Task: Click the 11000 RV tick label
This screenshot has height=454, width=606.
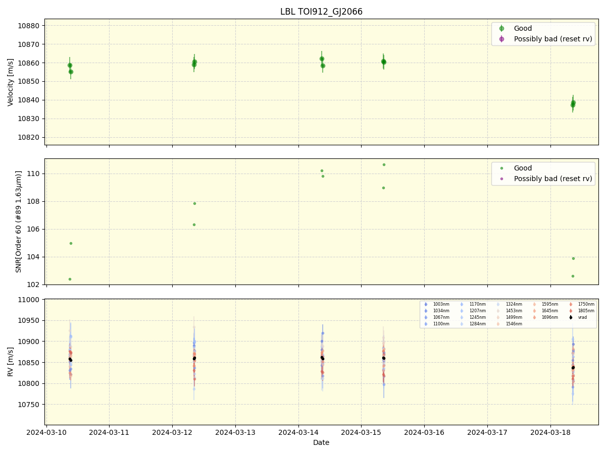Action: tap(29, 300)
